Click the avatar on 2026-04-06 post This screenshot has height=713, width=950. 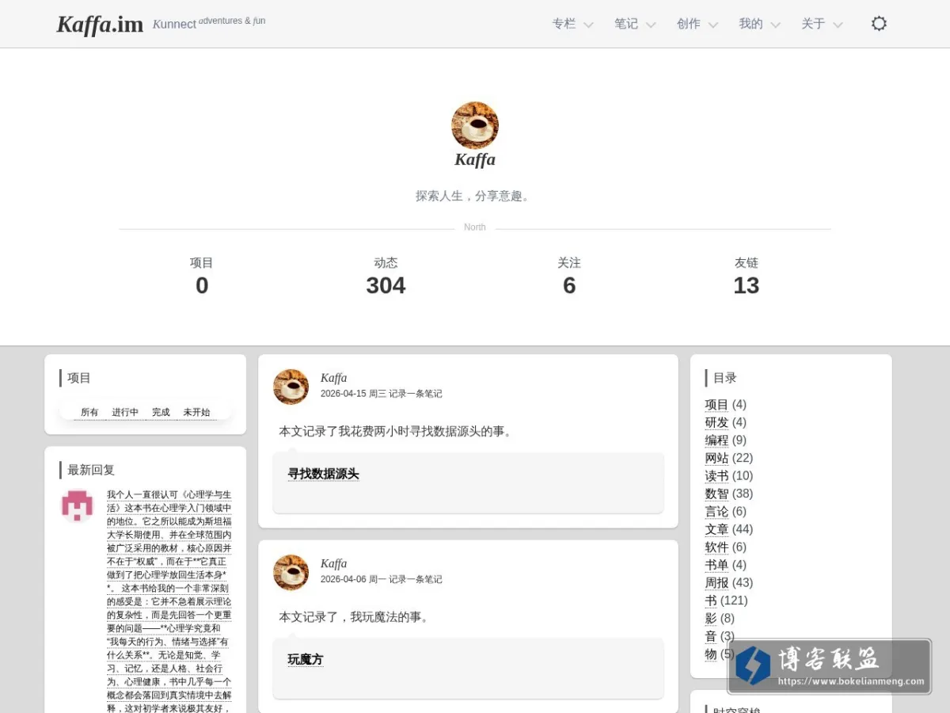(x=291, y=572)
